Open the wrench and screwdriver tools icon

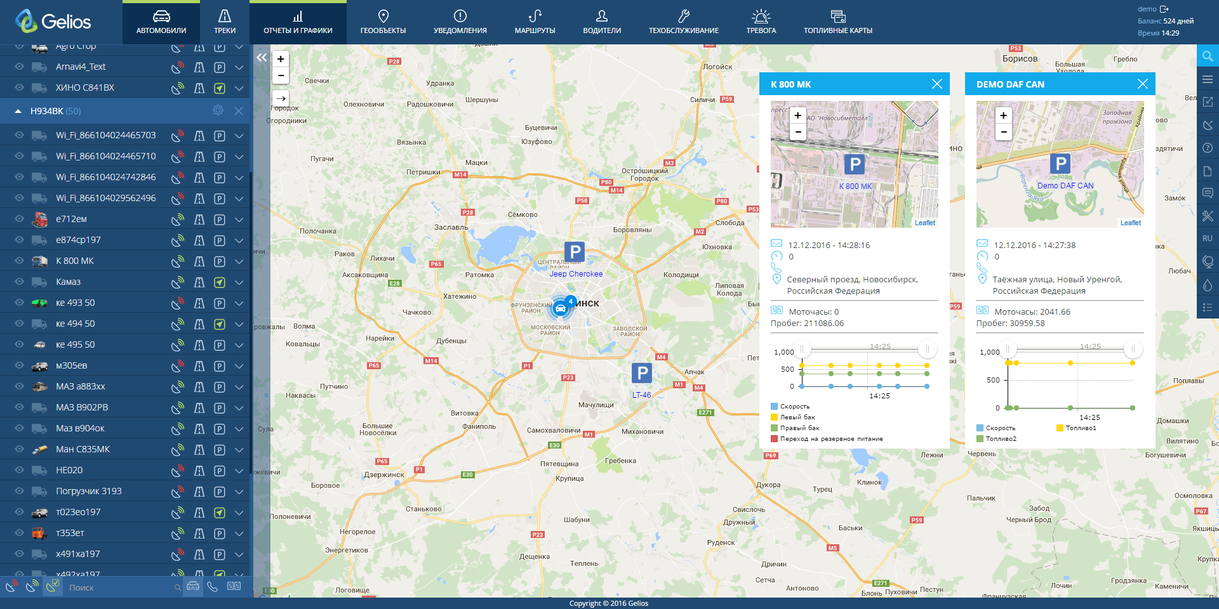tap(1208, 216)
